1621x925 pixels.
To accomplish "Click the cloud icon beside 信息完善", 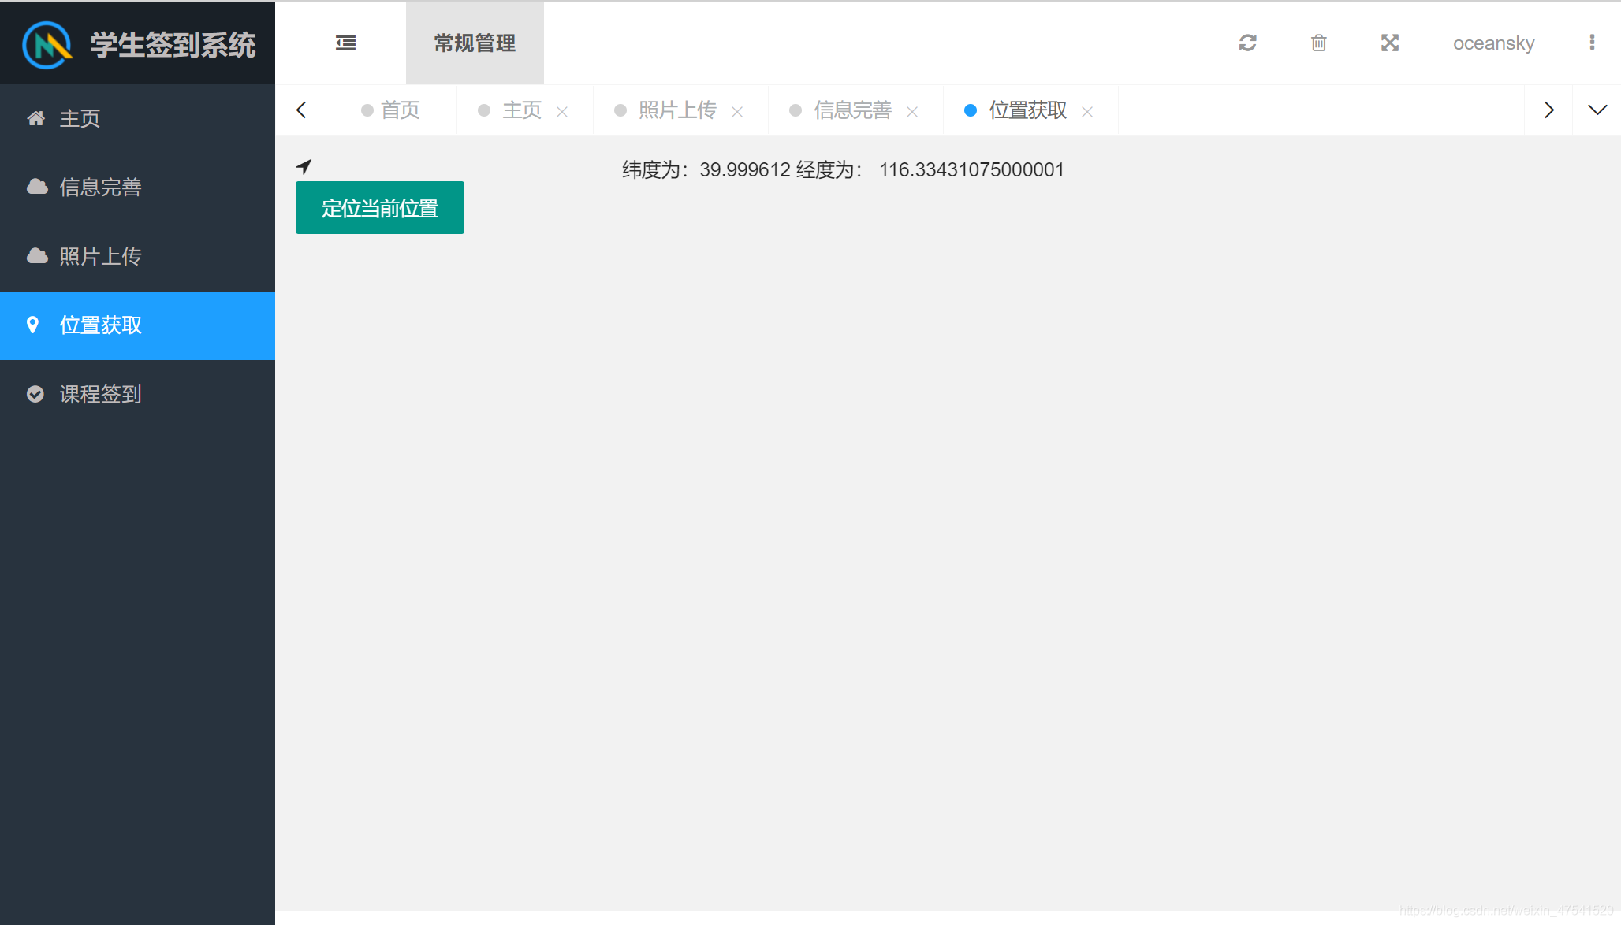I will (x=37, y=187).
